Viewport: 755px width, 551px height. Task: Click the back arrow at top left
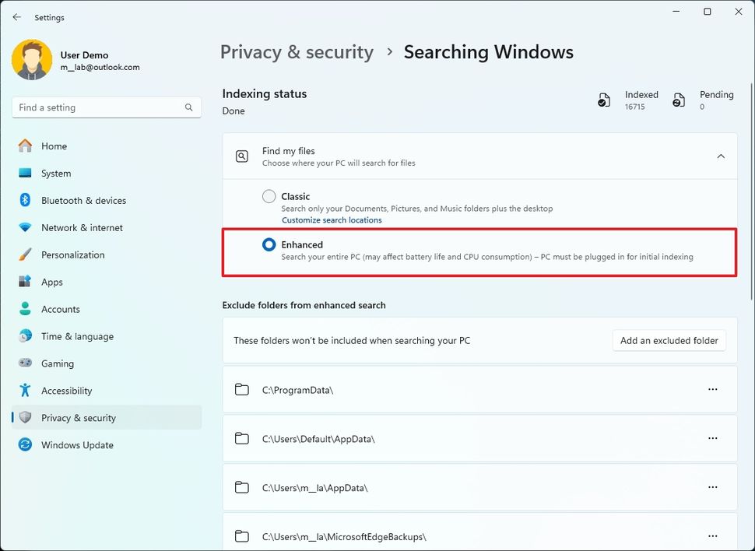tap(16, 16)
